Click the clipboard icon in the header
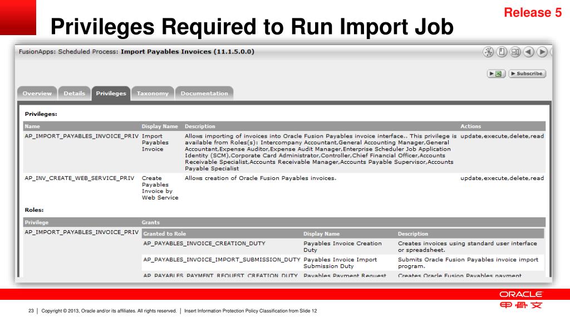 pos(502,52)
